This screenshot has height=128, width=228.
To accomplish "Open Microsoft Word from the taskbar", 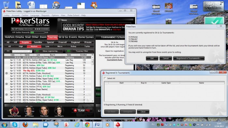I will (x=98, y=125).
